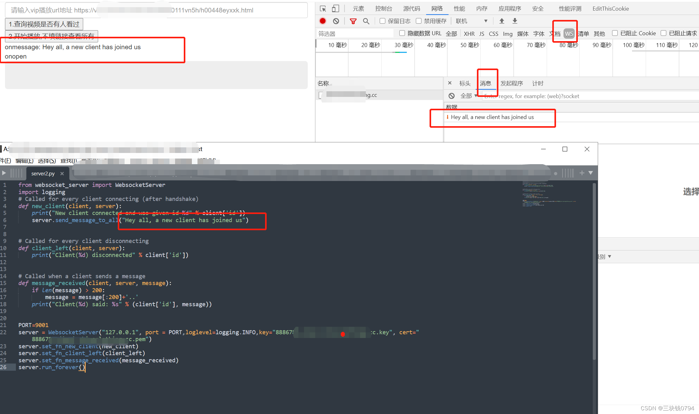Select the Messages tab in details
Image resolution: width=699 pixels, height=414 pixels.
click(485, 83)
